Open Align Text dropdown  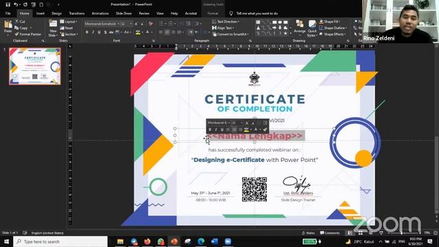pos(223,28)
